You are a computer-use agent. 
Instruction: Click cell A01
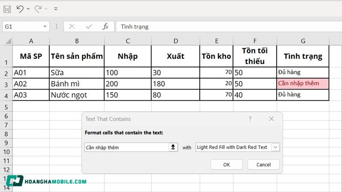point(31,73)
